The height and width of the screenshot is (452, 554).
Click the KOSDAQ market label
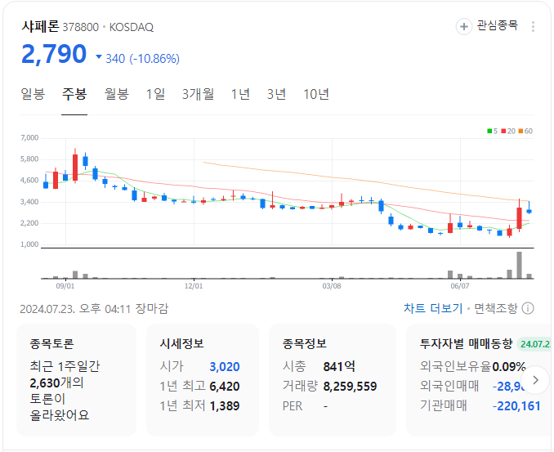click(x=132, y=27)
